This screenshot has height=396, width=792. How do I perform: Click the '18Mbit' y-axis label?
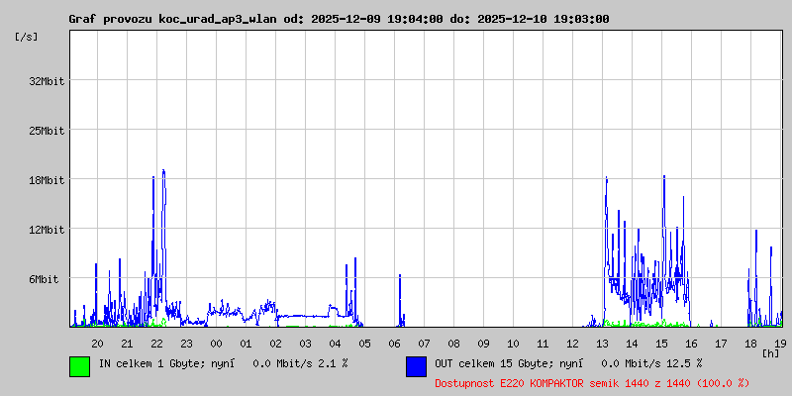click(47, 181)
